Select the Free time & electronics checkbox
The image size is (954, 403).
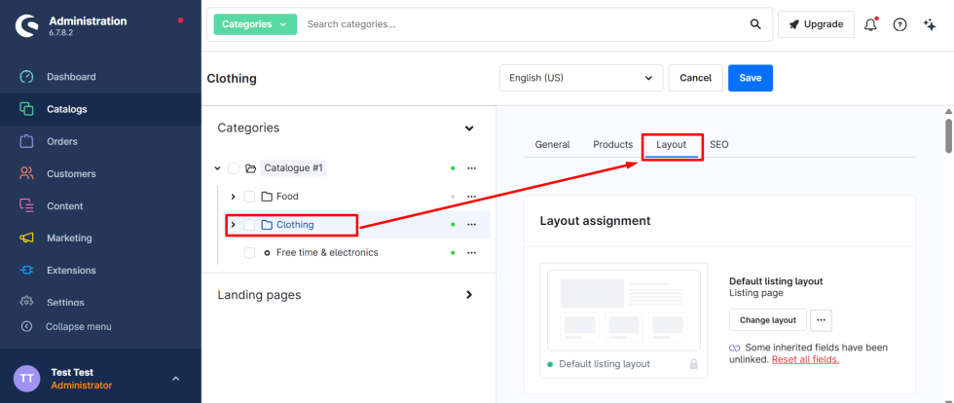(x=249, y=253)
